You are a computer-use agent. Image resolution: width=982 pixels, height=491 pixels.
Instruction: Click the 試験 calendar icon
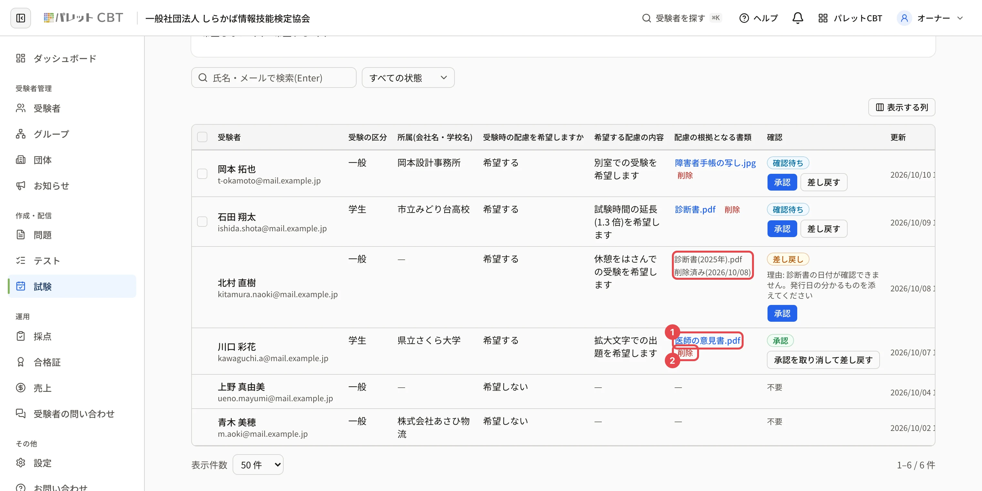pos(21,286)
